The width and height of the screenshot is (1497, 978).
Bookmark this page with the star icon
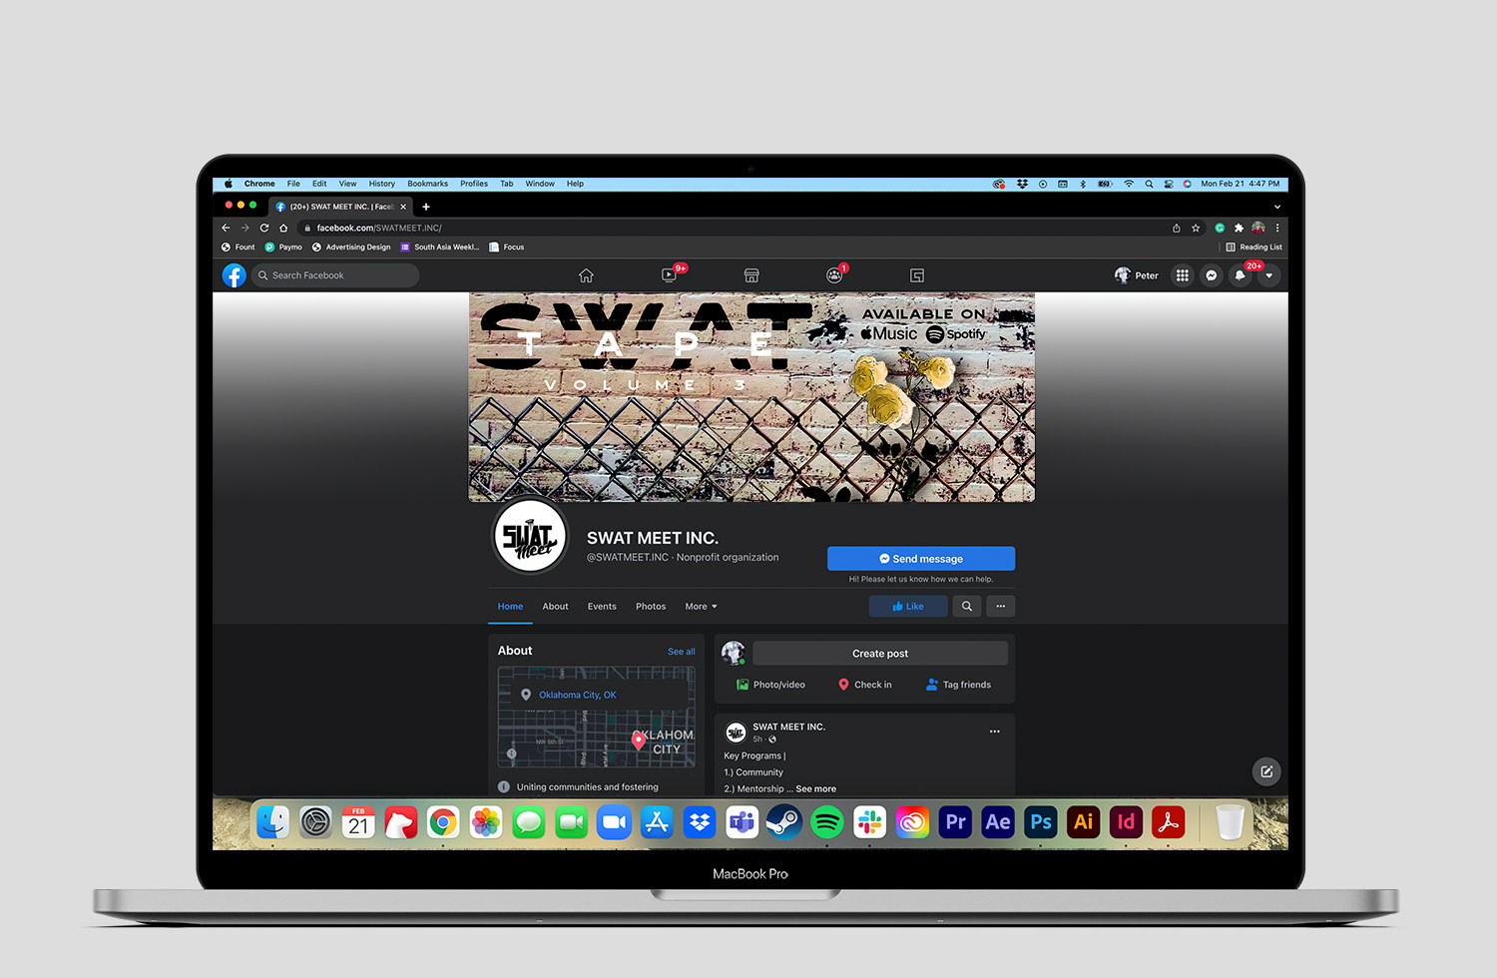tap(1196, 228)
